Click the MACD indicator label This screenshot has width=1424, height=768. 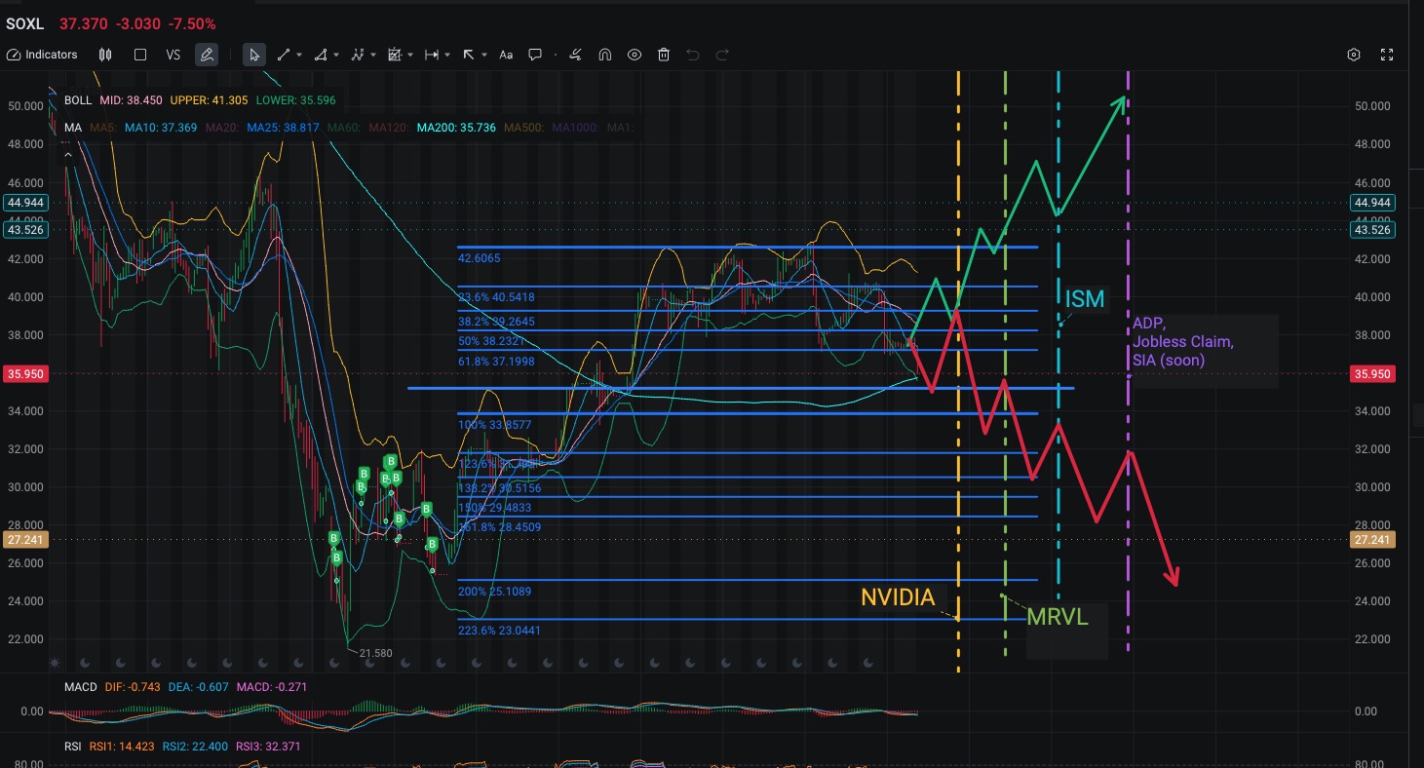(81, 687)
